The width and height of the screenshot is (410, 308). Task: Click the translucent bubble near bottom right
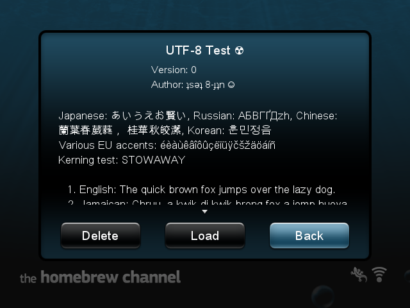click(323, 296)
